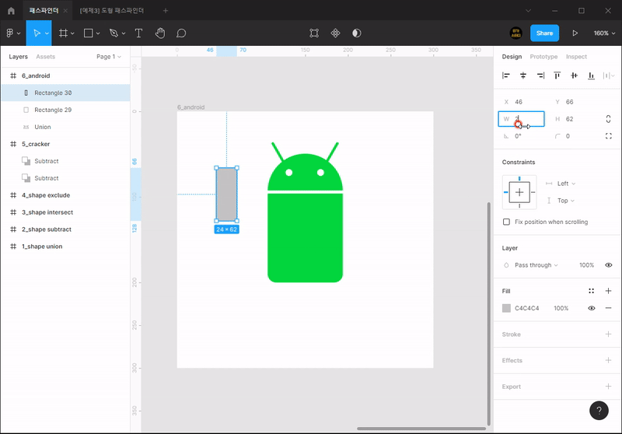Go to the home screen icon
The height and width of the screenshot is (434, 622).
(x=11, y=11)
